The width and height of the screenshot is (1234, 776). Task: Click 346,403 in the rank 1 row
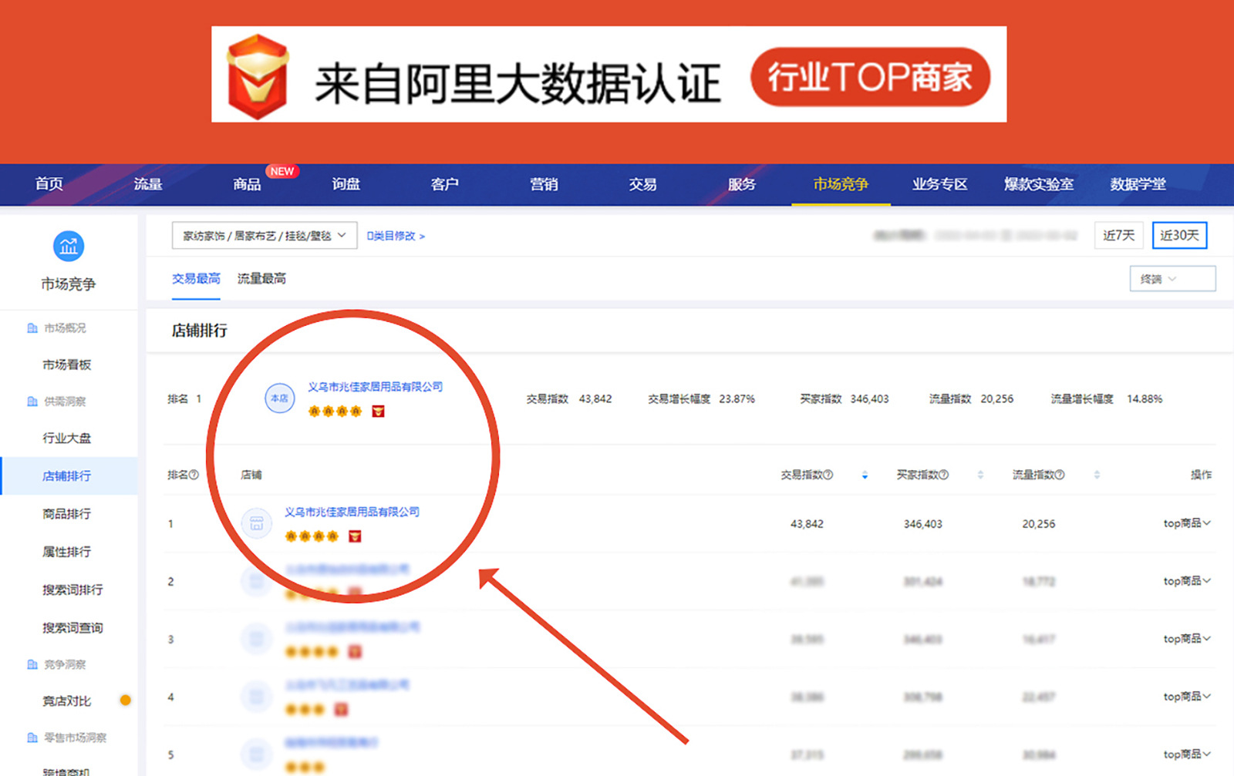pyautogui.click(x=923, y=524)
